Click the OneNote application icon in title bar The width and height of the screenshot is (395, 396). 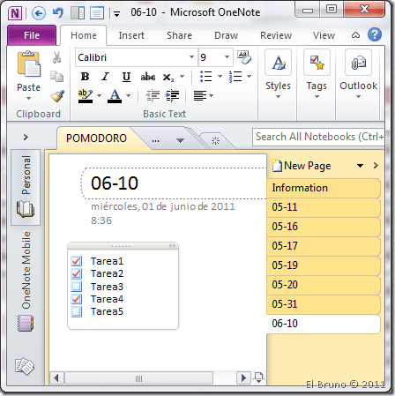pyautogui.click(x=15, y=13)
